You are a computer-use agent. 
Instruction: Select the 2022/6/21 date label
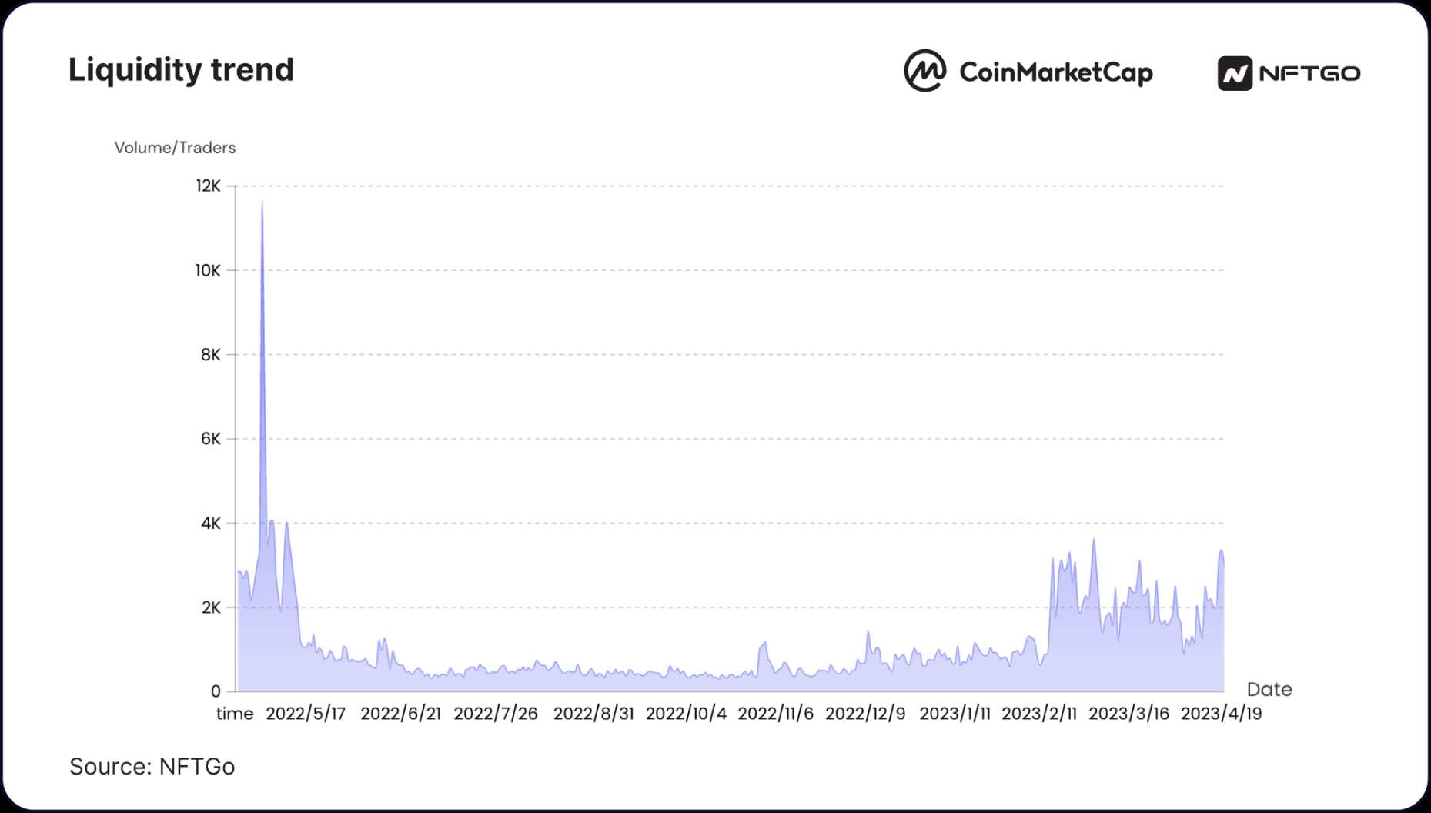coord(400,714)
